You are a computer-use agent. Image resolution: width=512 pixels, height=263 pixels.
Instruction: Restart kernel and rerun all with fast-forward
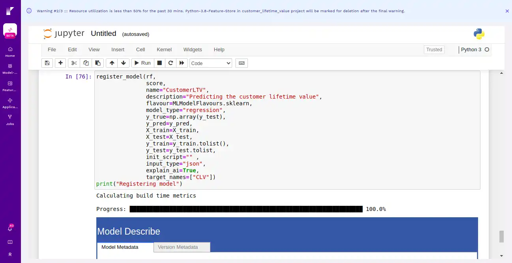[x=182, y=63]
